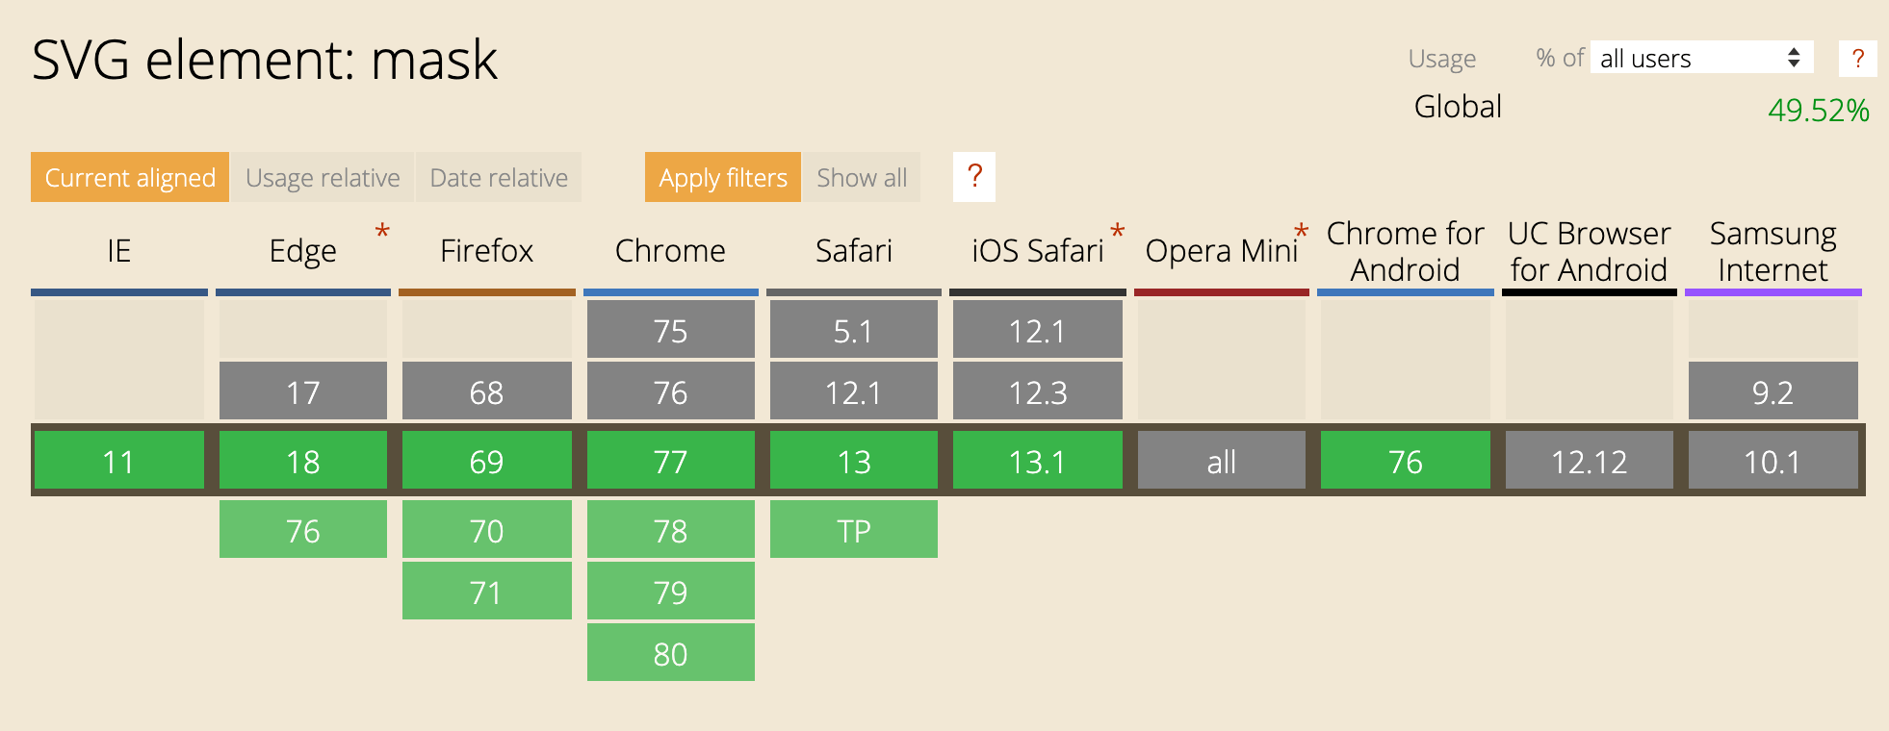Select the Edge 76 version cell

click(303, 530)
